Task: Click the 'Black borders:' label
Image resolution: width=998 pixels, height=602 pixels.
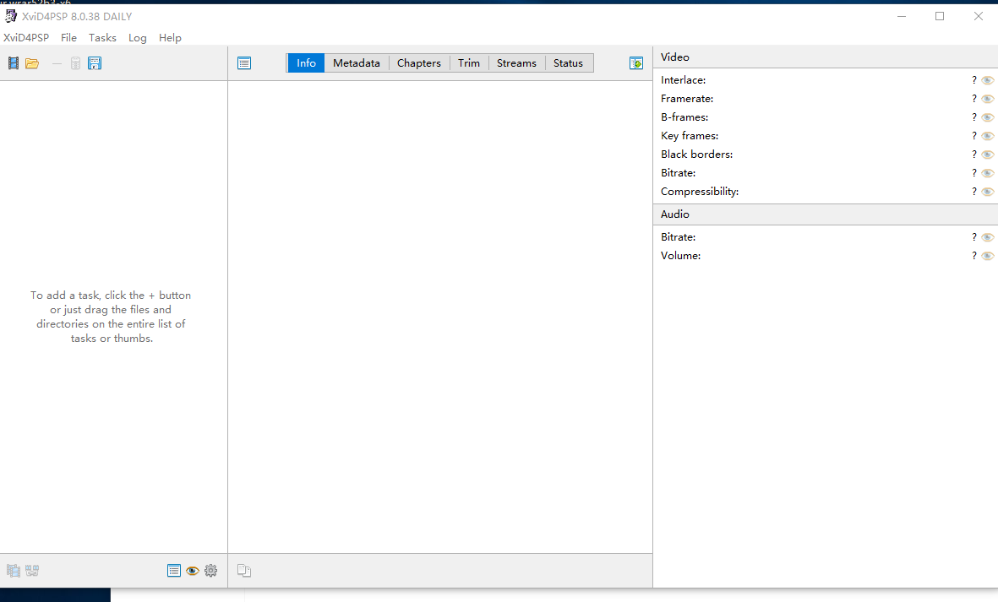Action: coord(696,155)
